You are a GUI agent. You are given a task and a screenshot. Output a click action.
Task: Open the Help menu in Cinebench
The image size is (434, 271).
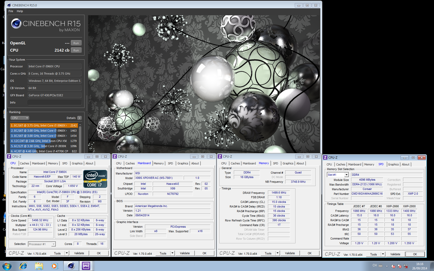(20, 11)
